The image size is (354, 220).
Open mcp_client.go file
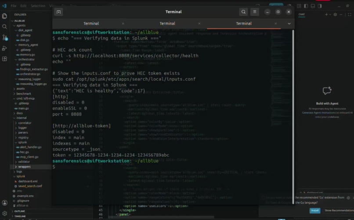click(29, 157)
